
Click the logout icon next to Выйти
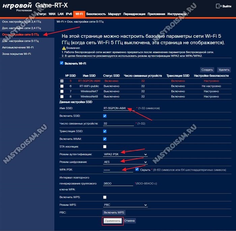218,6
